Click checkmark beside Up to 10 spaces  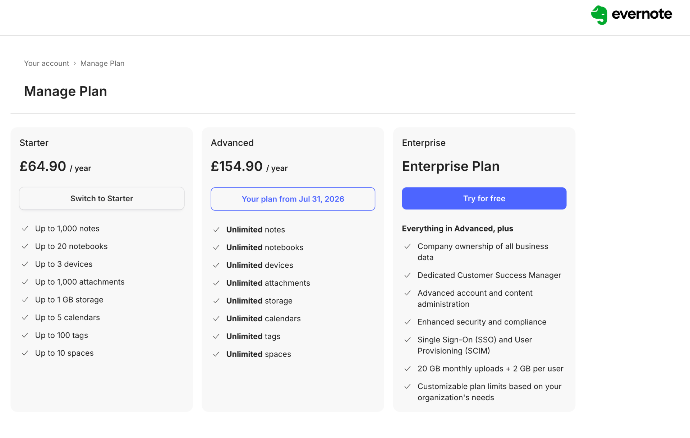pos(25,353)
